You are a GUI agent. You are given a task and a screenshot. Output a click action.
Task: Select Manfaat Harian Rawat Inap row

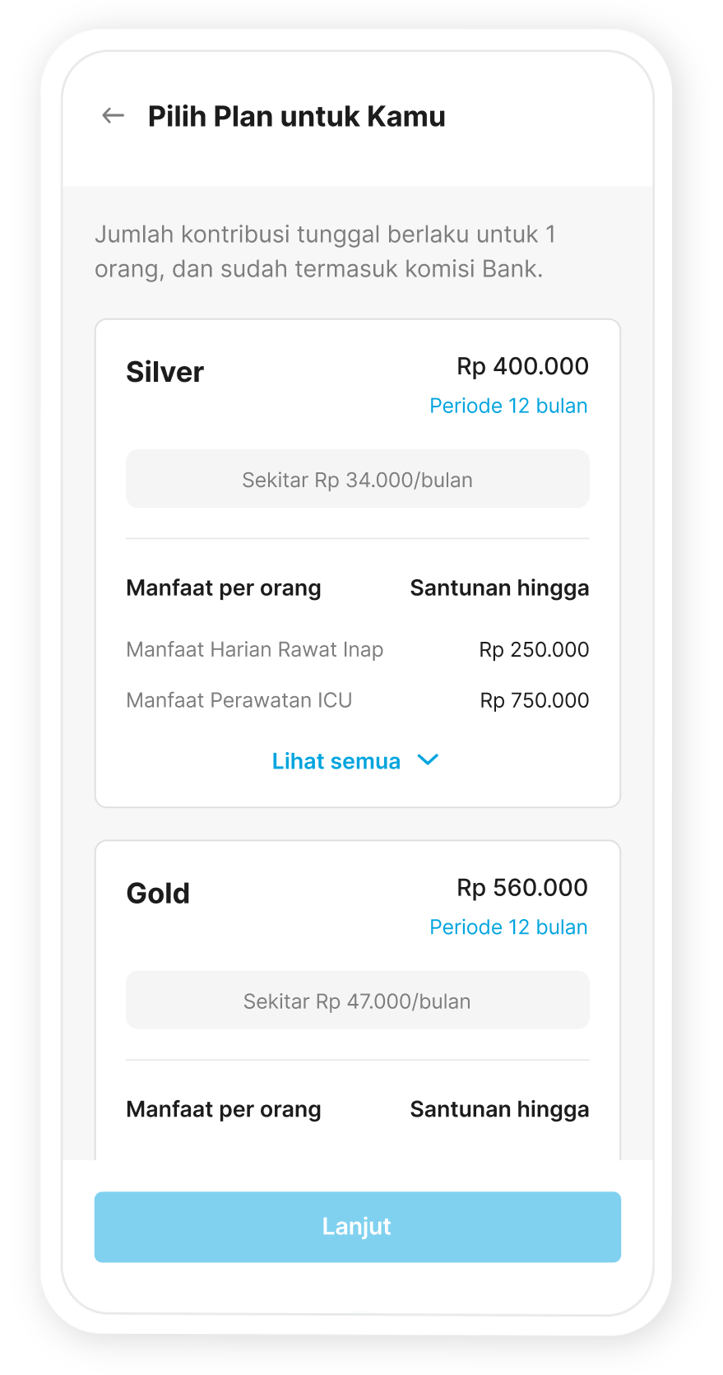pos(255,649)
